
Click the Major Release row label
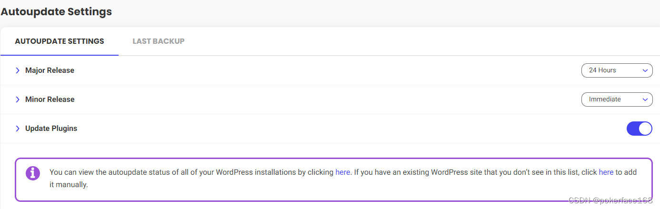pyautogui.click(x=50, y=70)
